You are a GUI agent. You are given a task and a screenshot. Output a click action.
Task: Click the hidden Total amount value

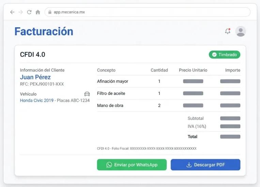coord(230,137)
